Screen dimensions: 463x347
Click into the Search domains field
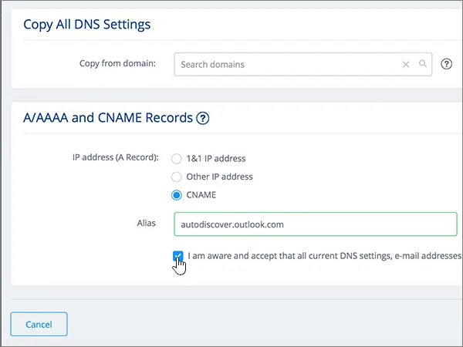point(286,65)
